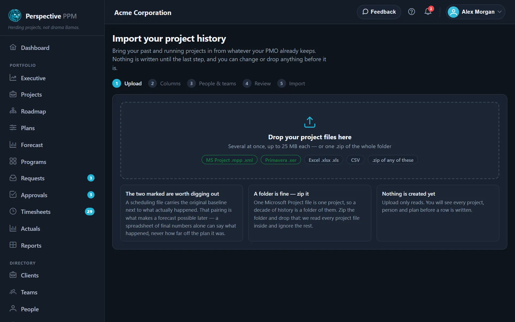Open the Dashboard home icon
Image resolution: width=515 pixels, height=322 pixels.
pyautogui.click(x=13, y=47)
